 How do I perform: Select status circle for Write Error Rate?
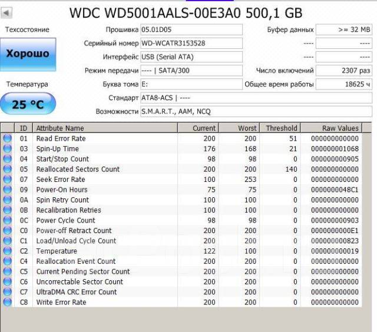[8, 302]
